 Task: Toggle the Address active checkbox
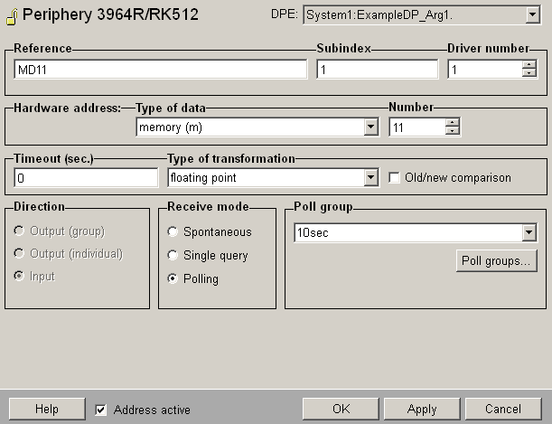coord(101,410)
